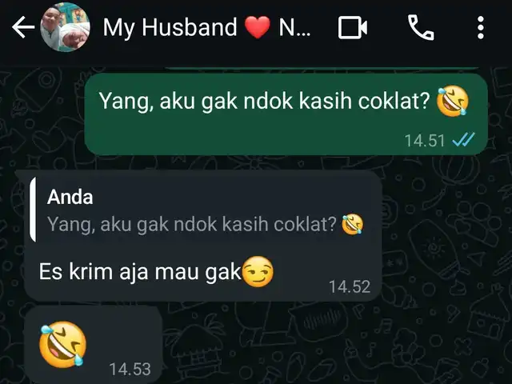Open the three-dot overflow menu
The image size is (512, 384).
(480, 28)
